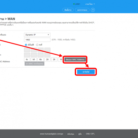Click the green LAN1 status indicator
This screenshot has width=138, height=138.
click(x=77, y=4)
